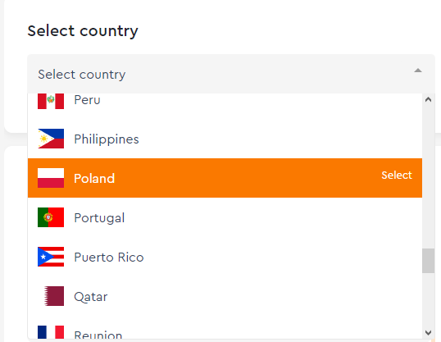Image resolution: width=441 pixels, height=342 pixels.
Task: Pick Puerto Rico in the dropdown list
Action: [225, 257]
